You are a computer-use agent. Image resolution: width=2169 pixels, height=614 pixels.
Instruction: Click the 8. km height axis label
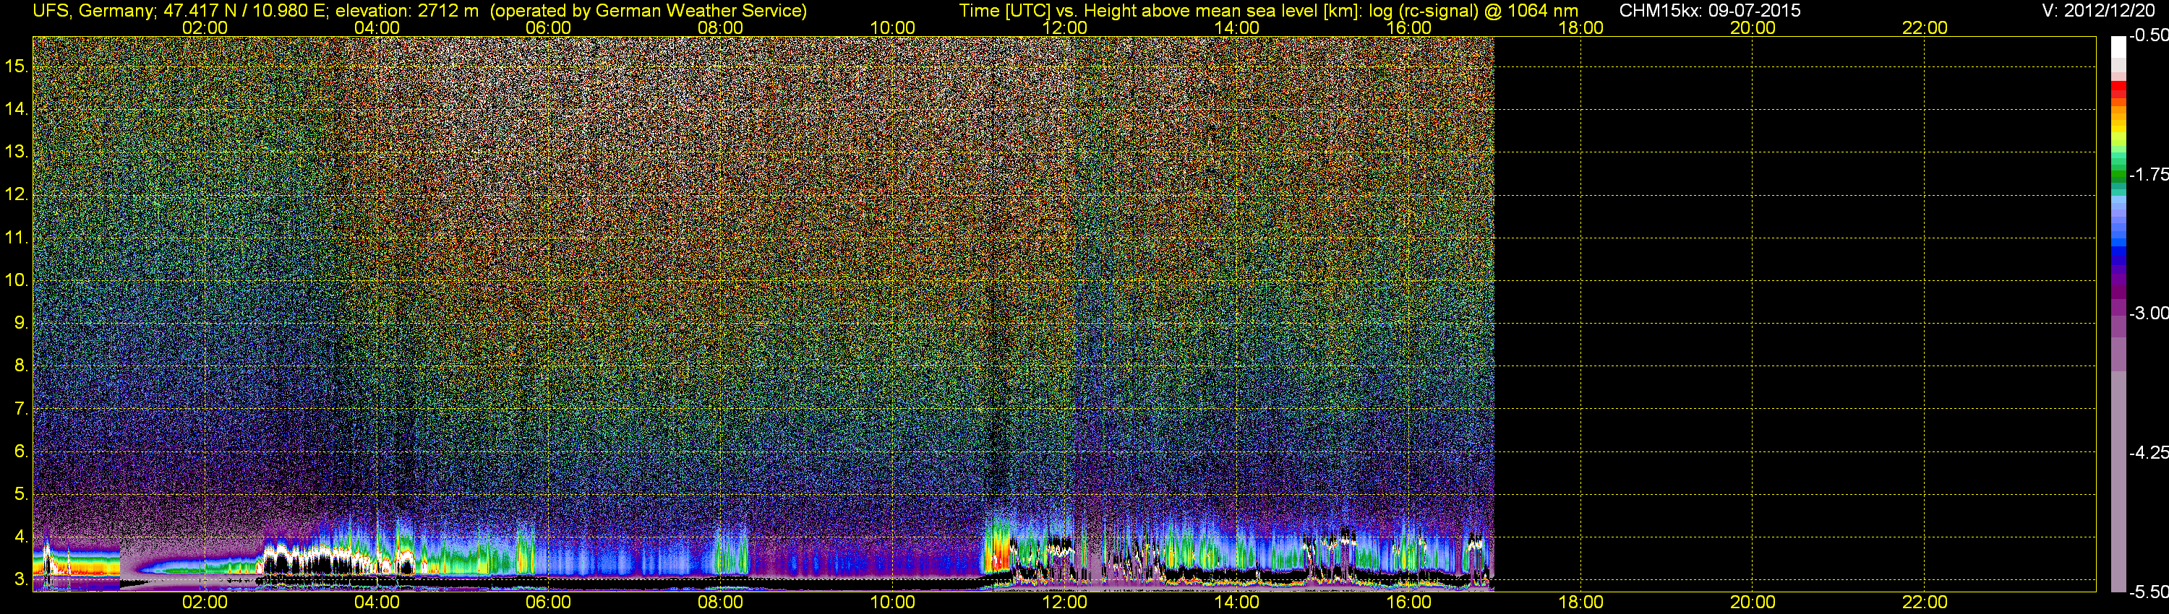click(21, 365)
